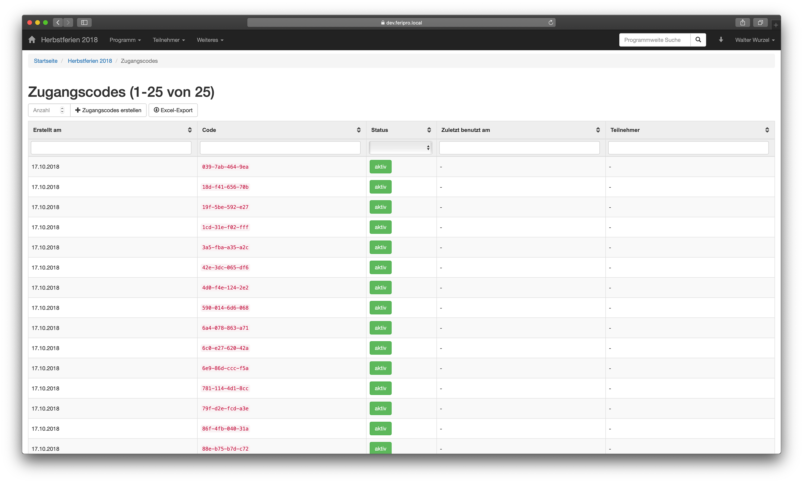Image resolution: width=803 pixels, height=483 pixels.
Task: Click the browser share icon
Action: click(742, 22)
